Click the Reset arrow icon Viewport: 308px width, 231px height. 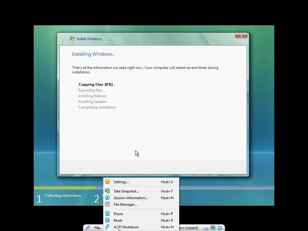107,220
